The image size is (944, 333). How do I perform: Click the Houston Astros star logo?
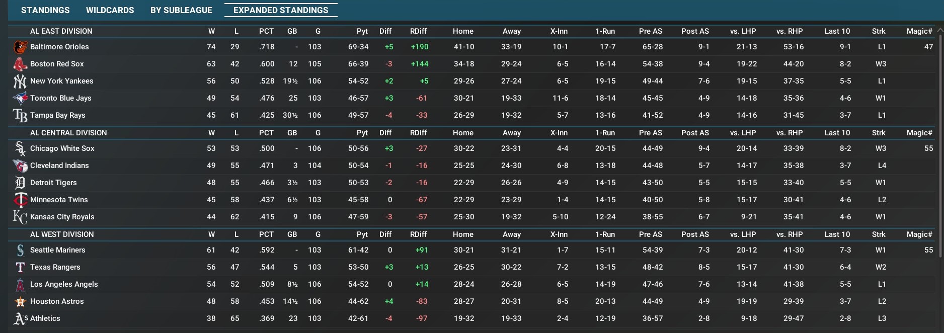(20, 301)
